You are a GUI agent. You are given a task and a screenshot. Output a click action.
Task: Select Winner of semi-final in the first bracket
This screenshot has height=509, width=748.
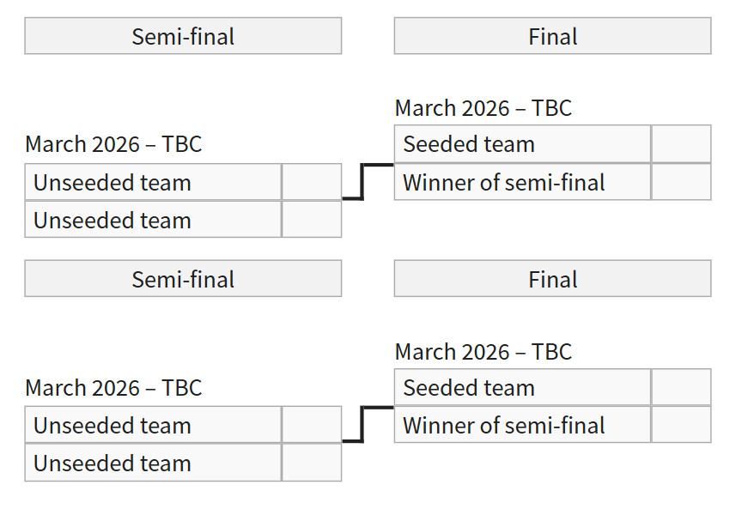(x=522, y=182)
